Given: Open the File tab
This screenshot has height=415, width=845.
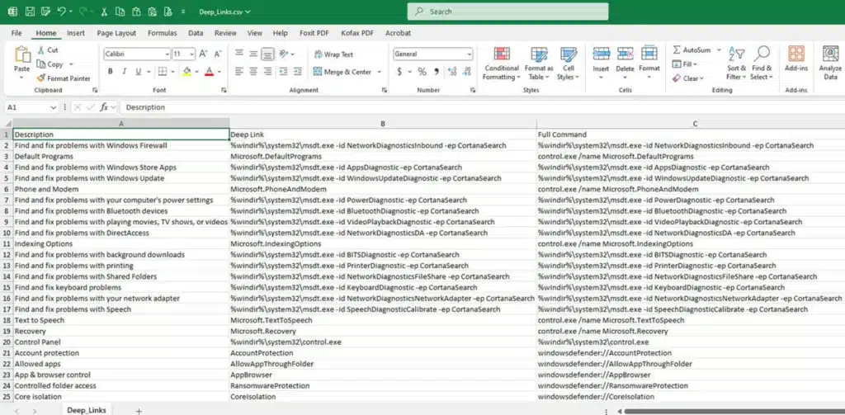Looking at the screenshot, I should (17, 33).
